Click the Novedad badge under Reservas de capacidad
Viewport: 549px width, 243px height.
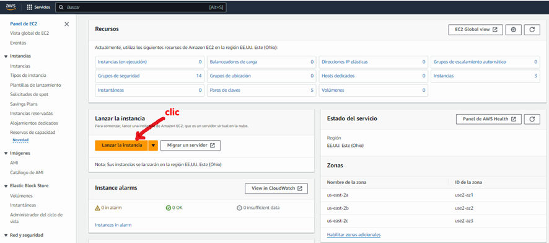tap(20, 140)
